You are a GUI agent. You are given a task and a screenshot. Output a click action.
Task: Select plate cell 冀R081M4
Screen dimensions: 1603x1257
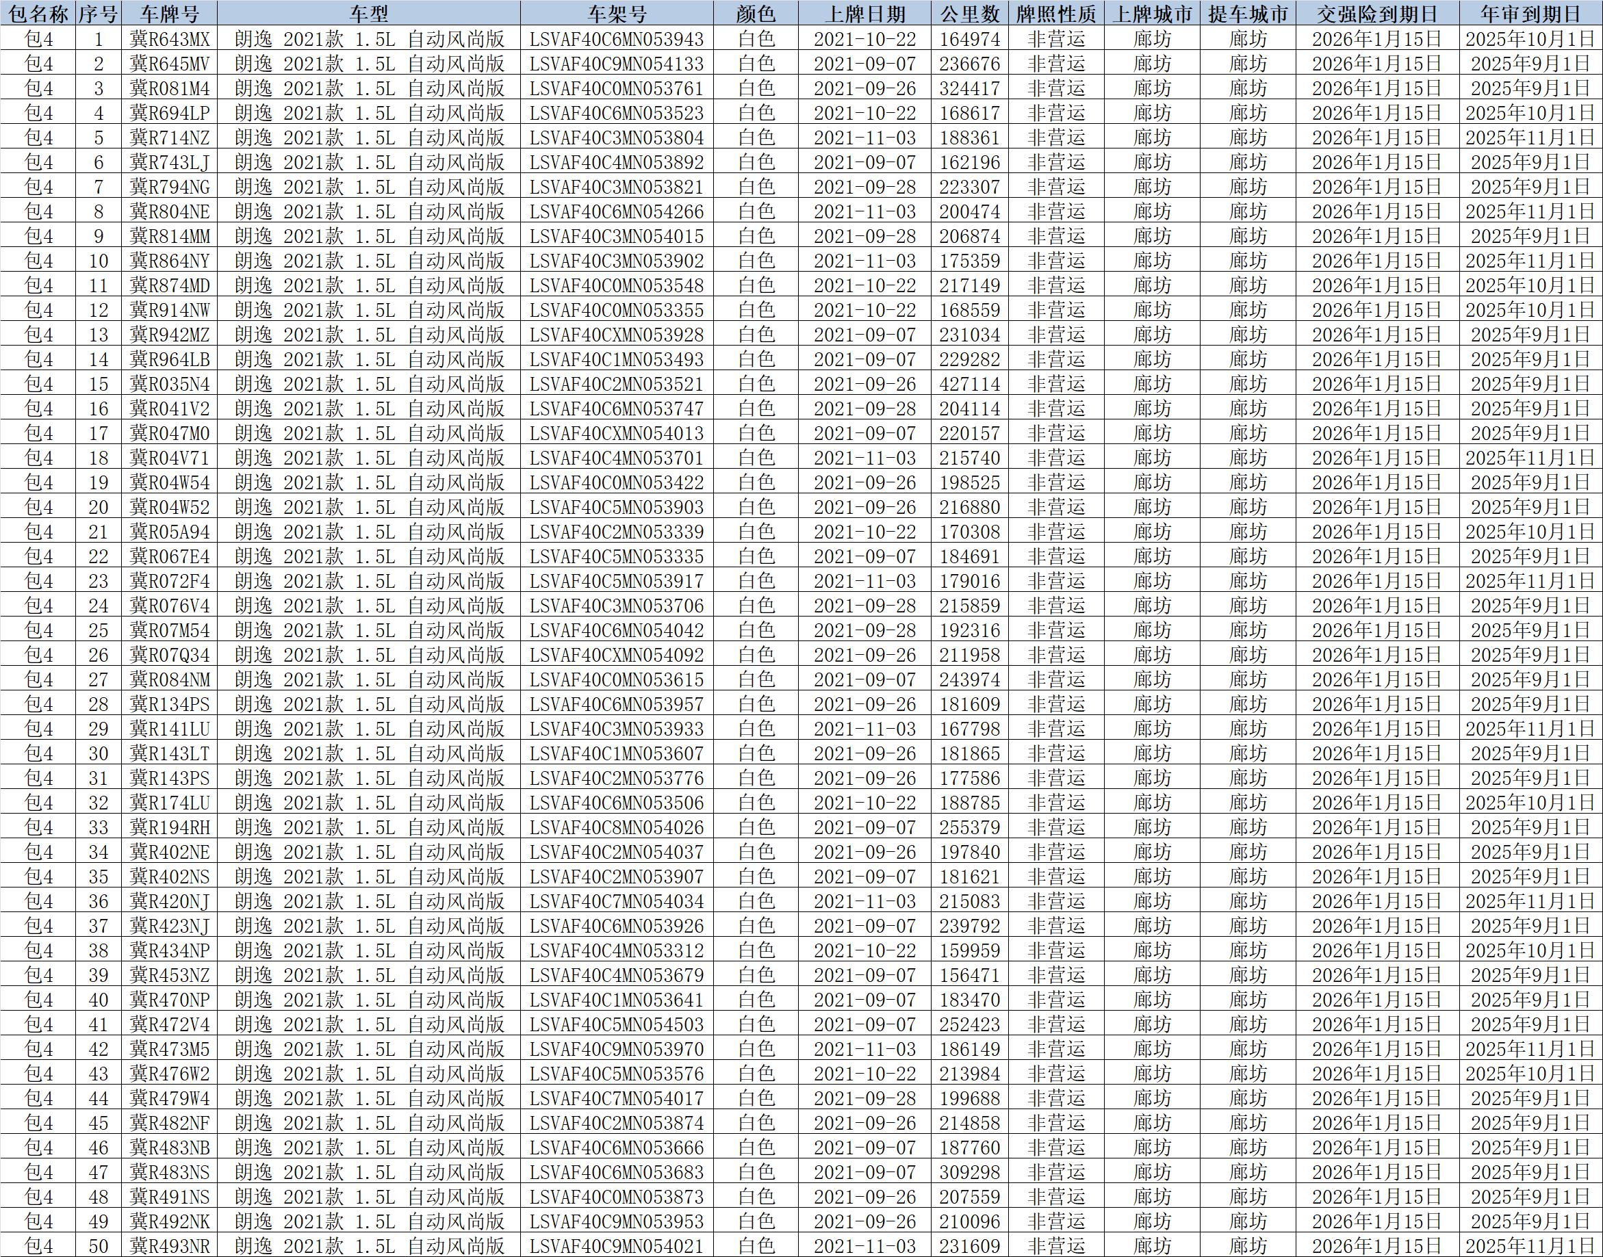pos(170,88)
